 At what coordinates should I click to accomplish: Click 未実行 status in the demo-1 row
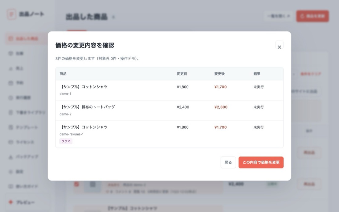pos(259,87)
